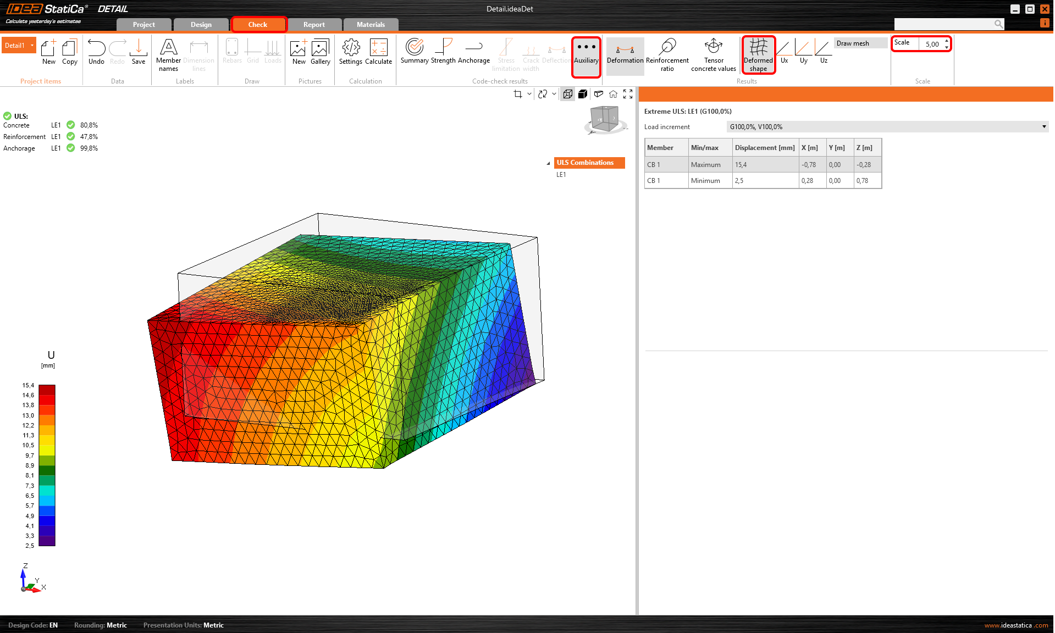Switch to solid cube view mode

click(x=583, y=94)
